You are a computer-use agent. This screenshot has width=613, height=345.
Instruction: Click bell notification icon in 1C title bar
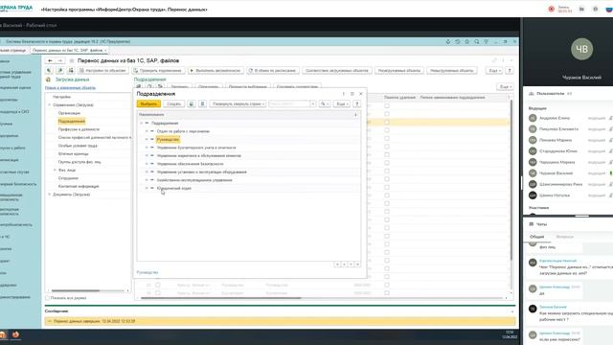coord(448,41)
